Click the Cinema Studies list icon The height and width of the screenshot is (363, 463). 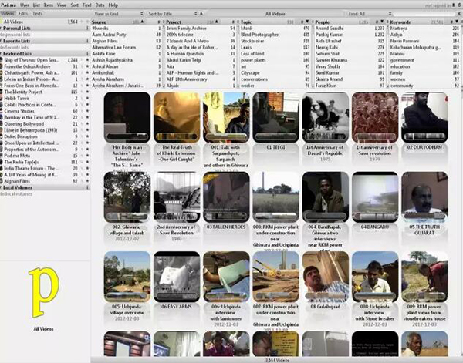[x=2, y=111]
